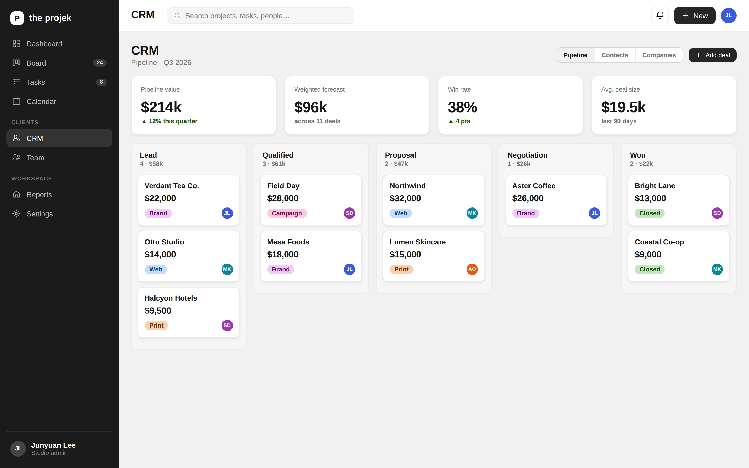The height and width of the screenshot is (468, 749).
Task: Click the search magnifier icon
Action: coord(177,16)
